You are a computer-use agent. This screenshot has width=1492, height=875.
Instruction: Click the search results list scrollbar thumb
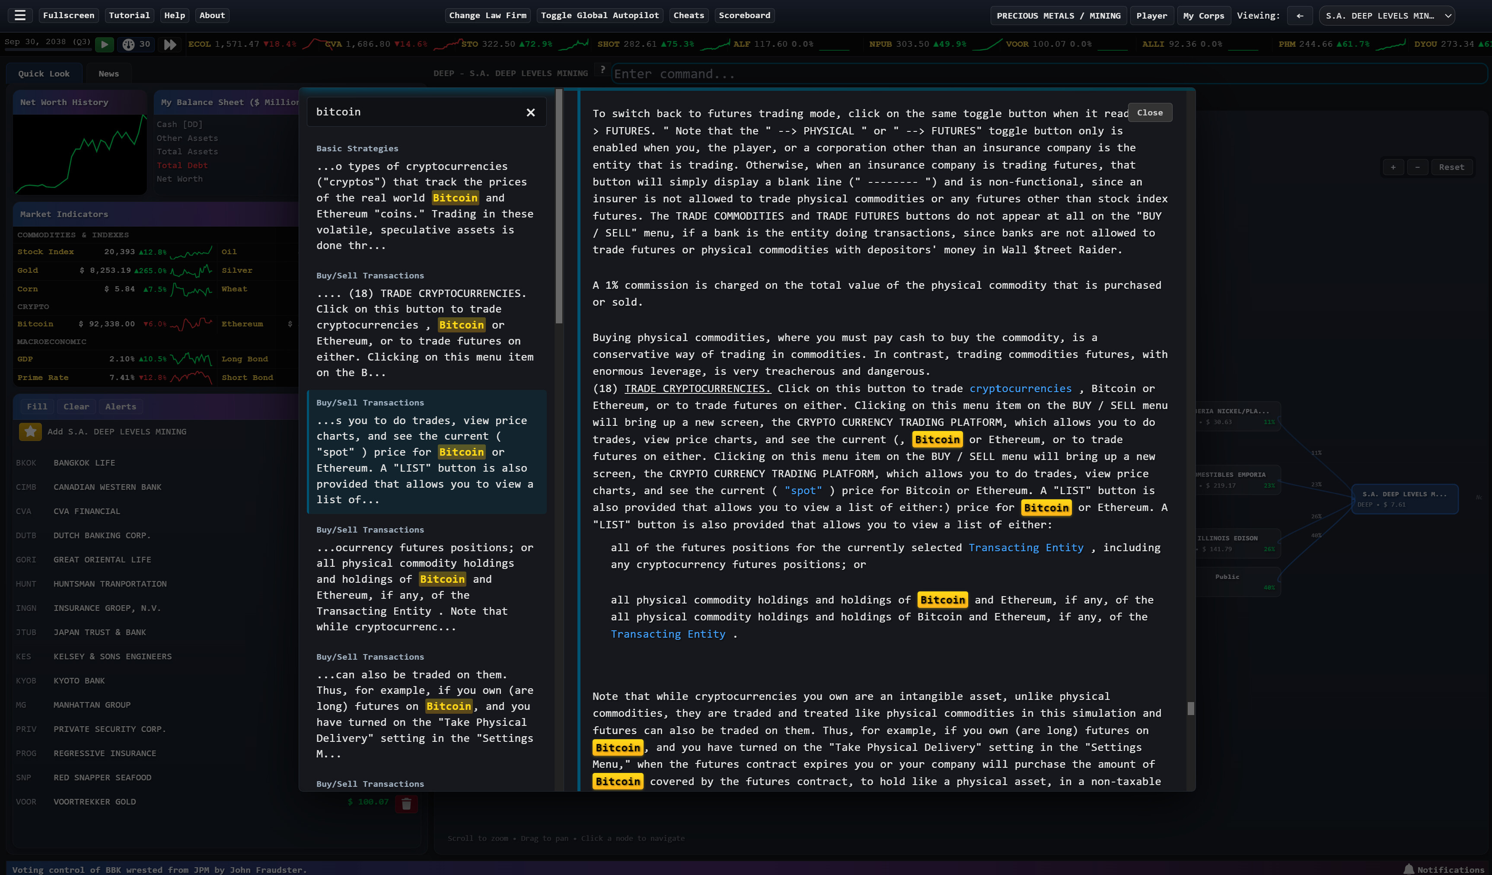coord(558,207)
